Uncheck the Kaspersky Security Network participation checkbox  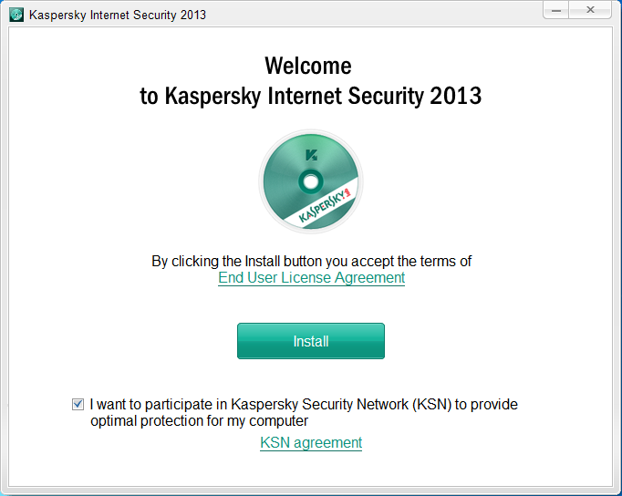pos(78,404)
